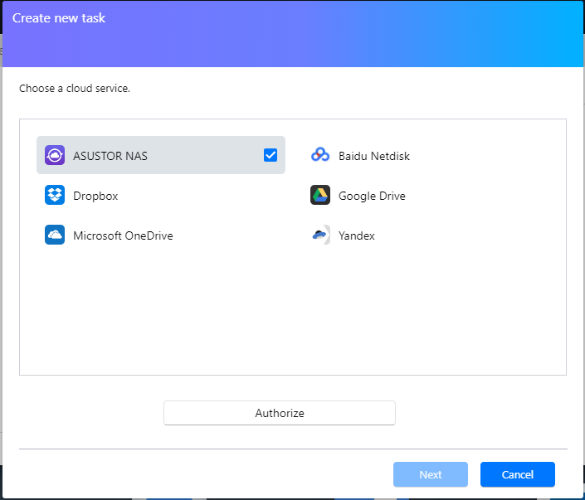Screen dimensions: 585x500
Task: Choose the Dropbox text label
Action: [x=95, y=196]
